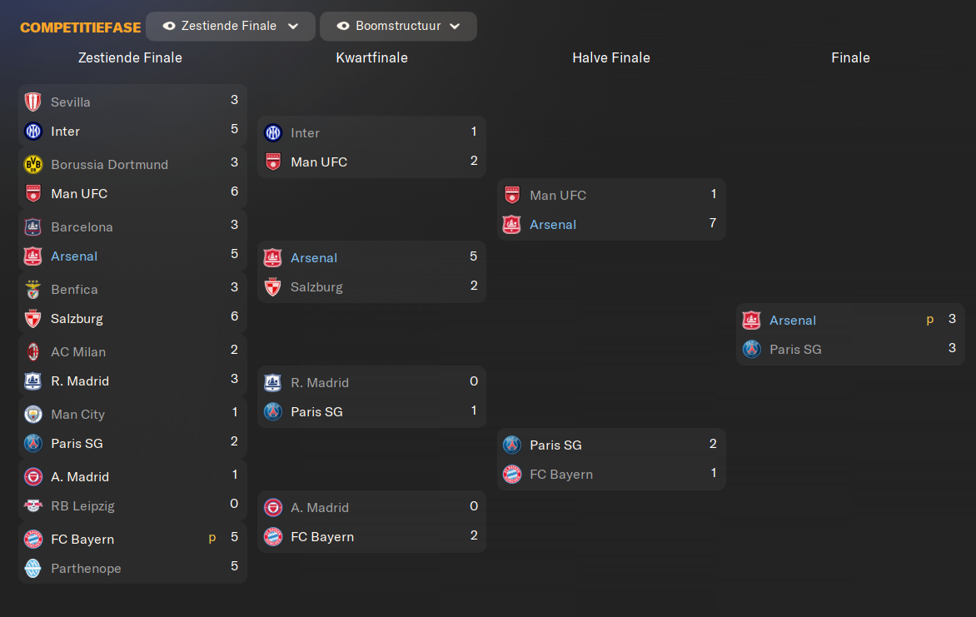Click the Man City crest icon

point(33,414)
